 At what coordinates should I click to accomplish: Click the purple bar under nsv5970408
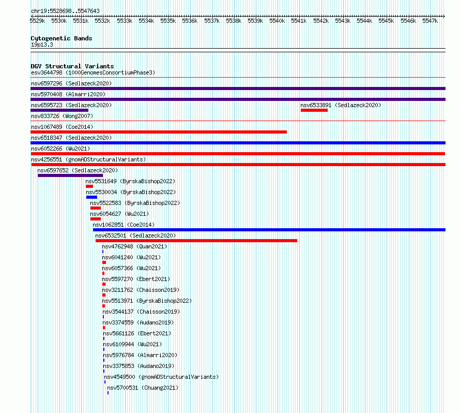click(238, 99)
